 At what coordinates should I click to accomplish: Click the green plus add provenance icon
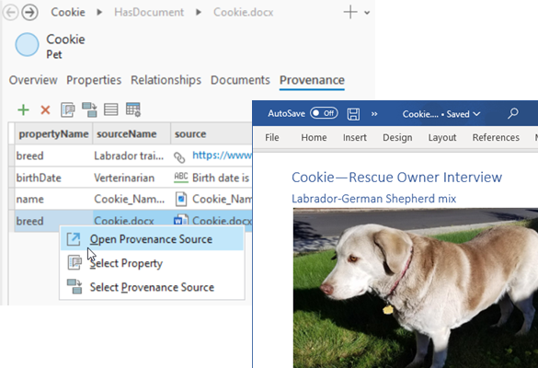[23, 110]
